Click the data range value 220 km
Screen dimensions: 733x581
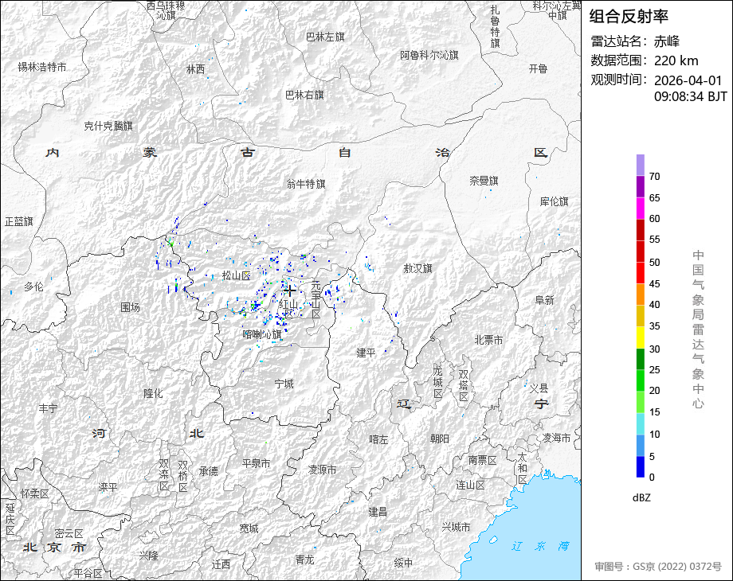pos(676,60)
